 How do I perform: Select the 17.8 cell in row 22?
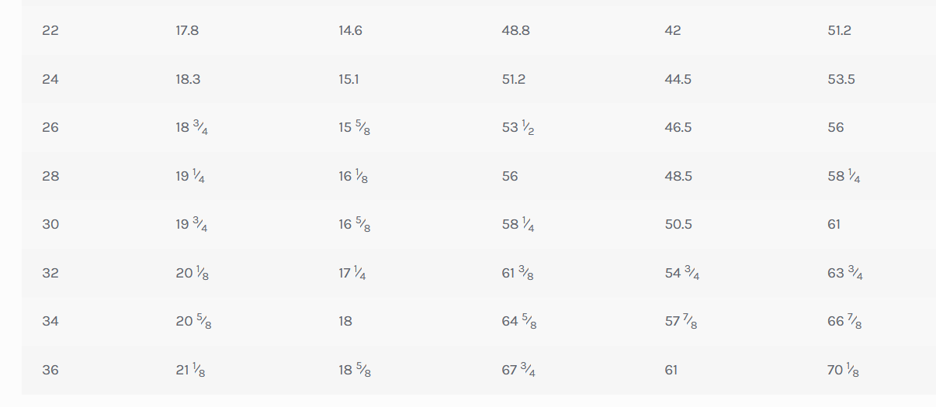click(x=187, y=31)
